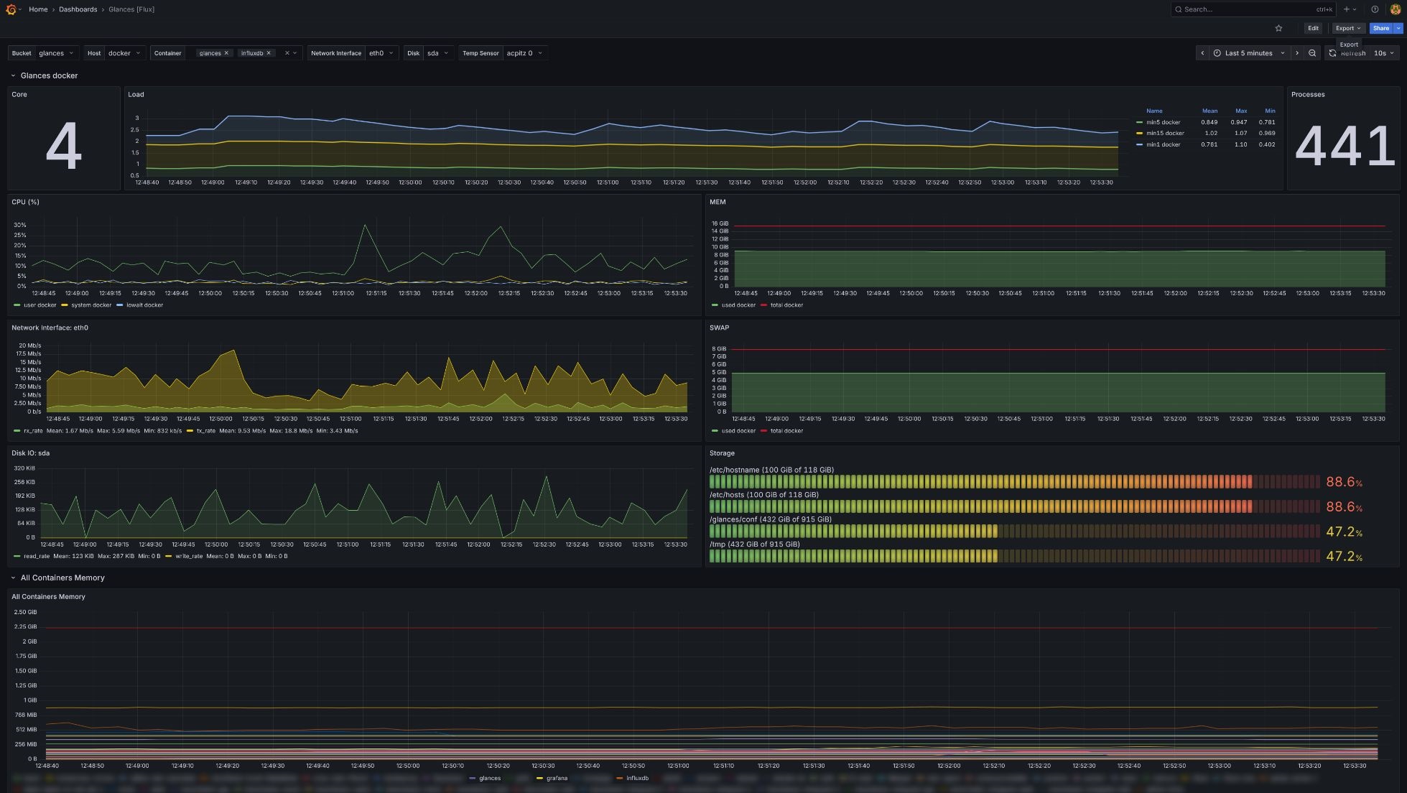Viewport: 1407px width, 793px height.
Task: Toggle the total docker series in MEM legend
Action: [x=786, y=305]
